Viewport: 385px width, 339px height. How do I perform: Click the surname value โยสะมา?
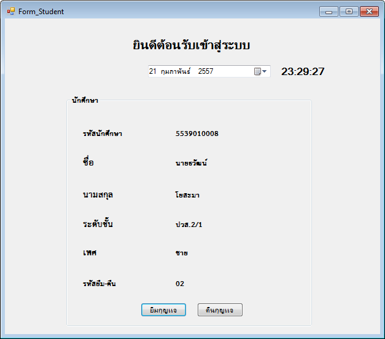tap(187, 195)
